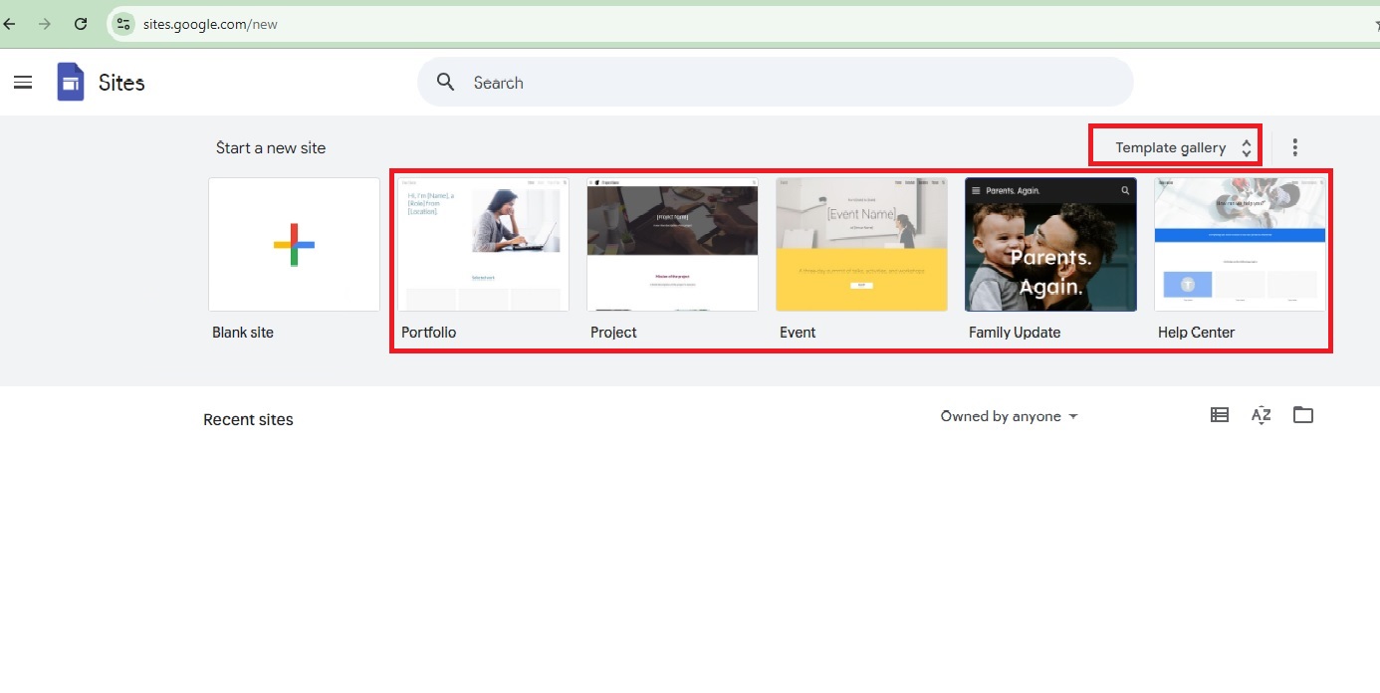Select the Project template
Viewport: 1380px width, 693px height.
pos(672,245)
